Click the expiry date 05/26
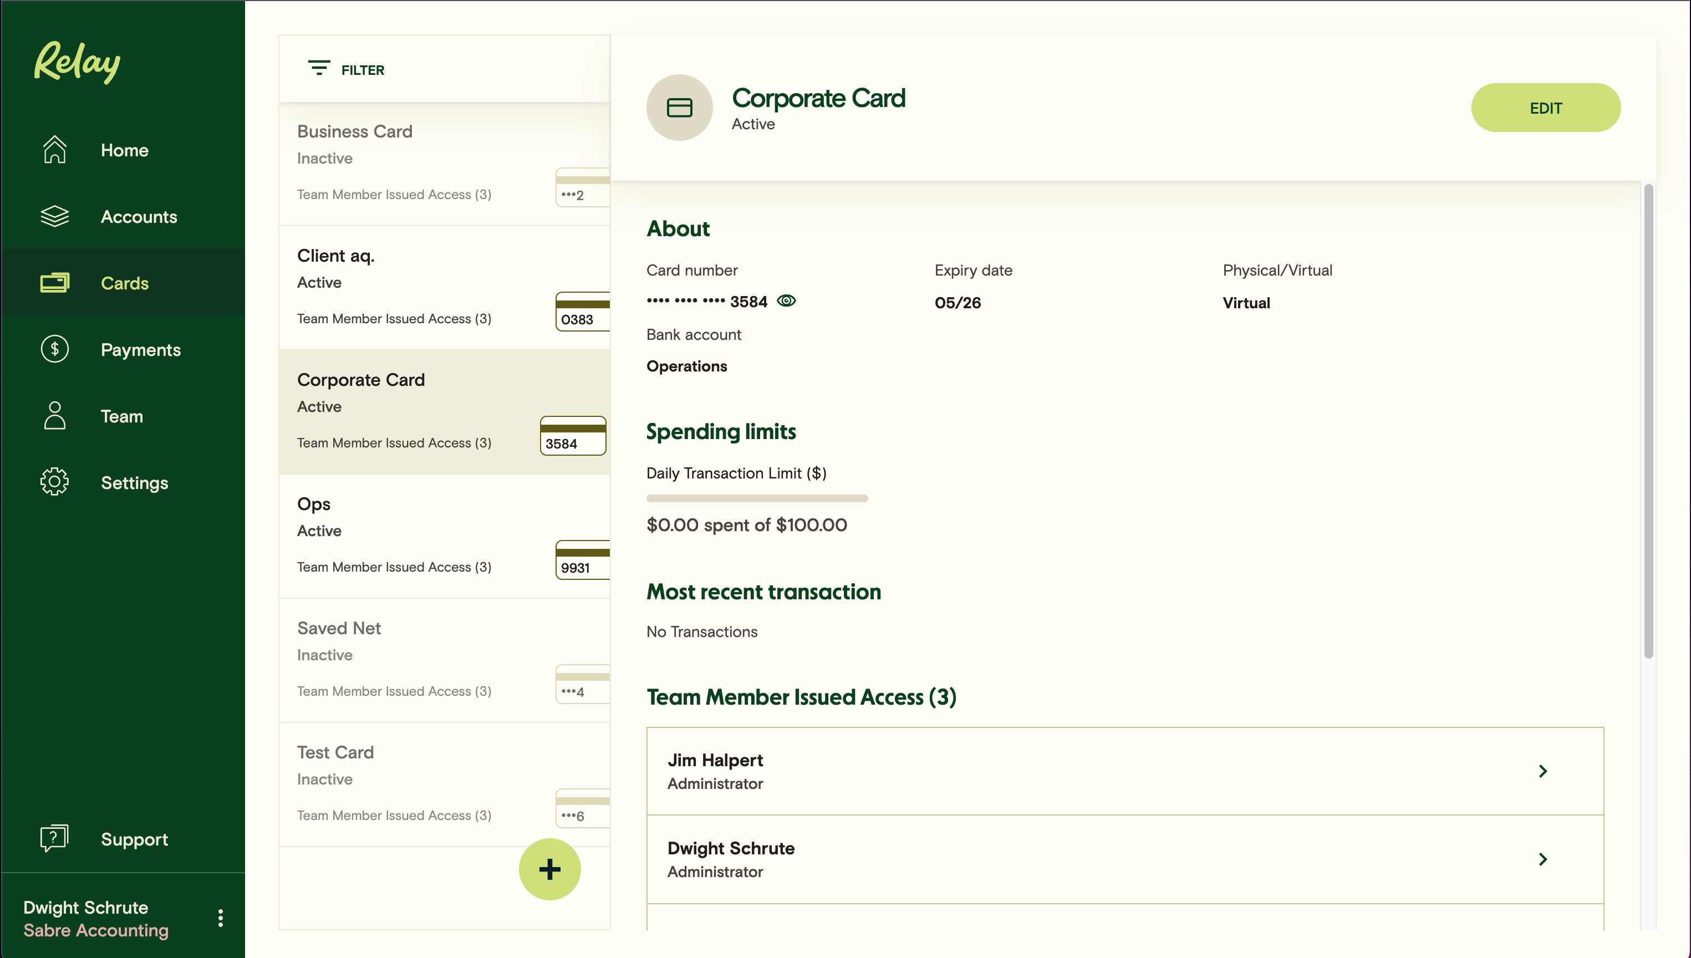Image resolution: width=1691 pixels, height=958 pixels. tap(957, 303)
